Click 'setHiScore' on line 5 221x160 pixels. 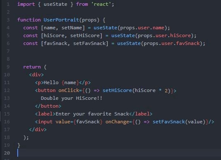tap(85, 35)
